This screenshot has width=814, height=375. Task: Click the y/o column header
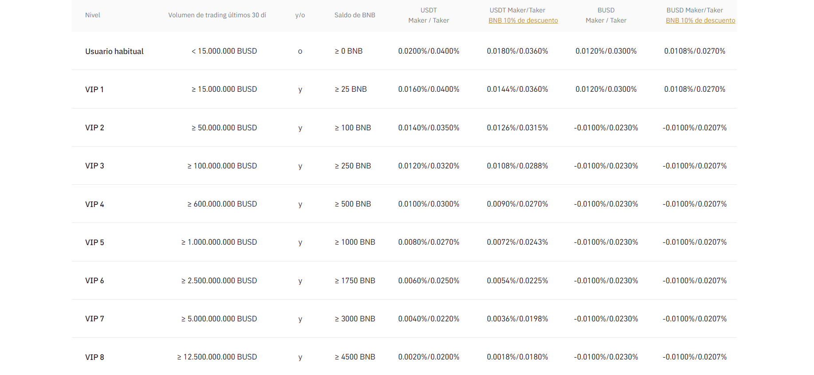click(300, 15)
